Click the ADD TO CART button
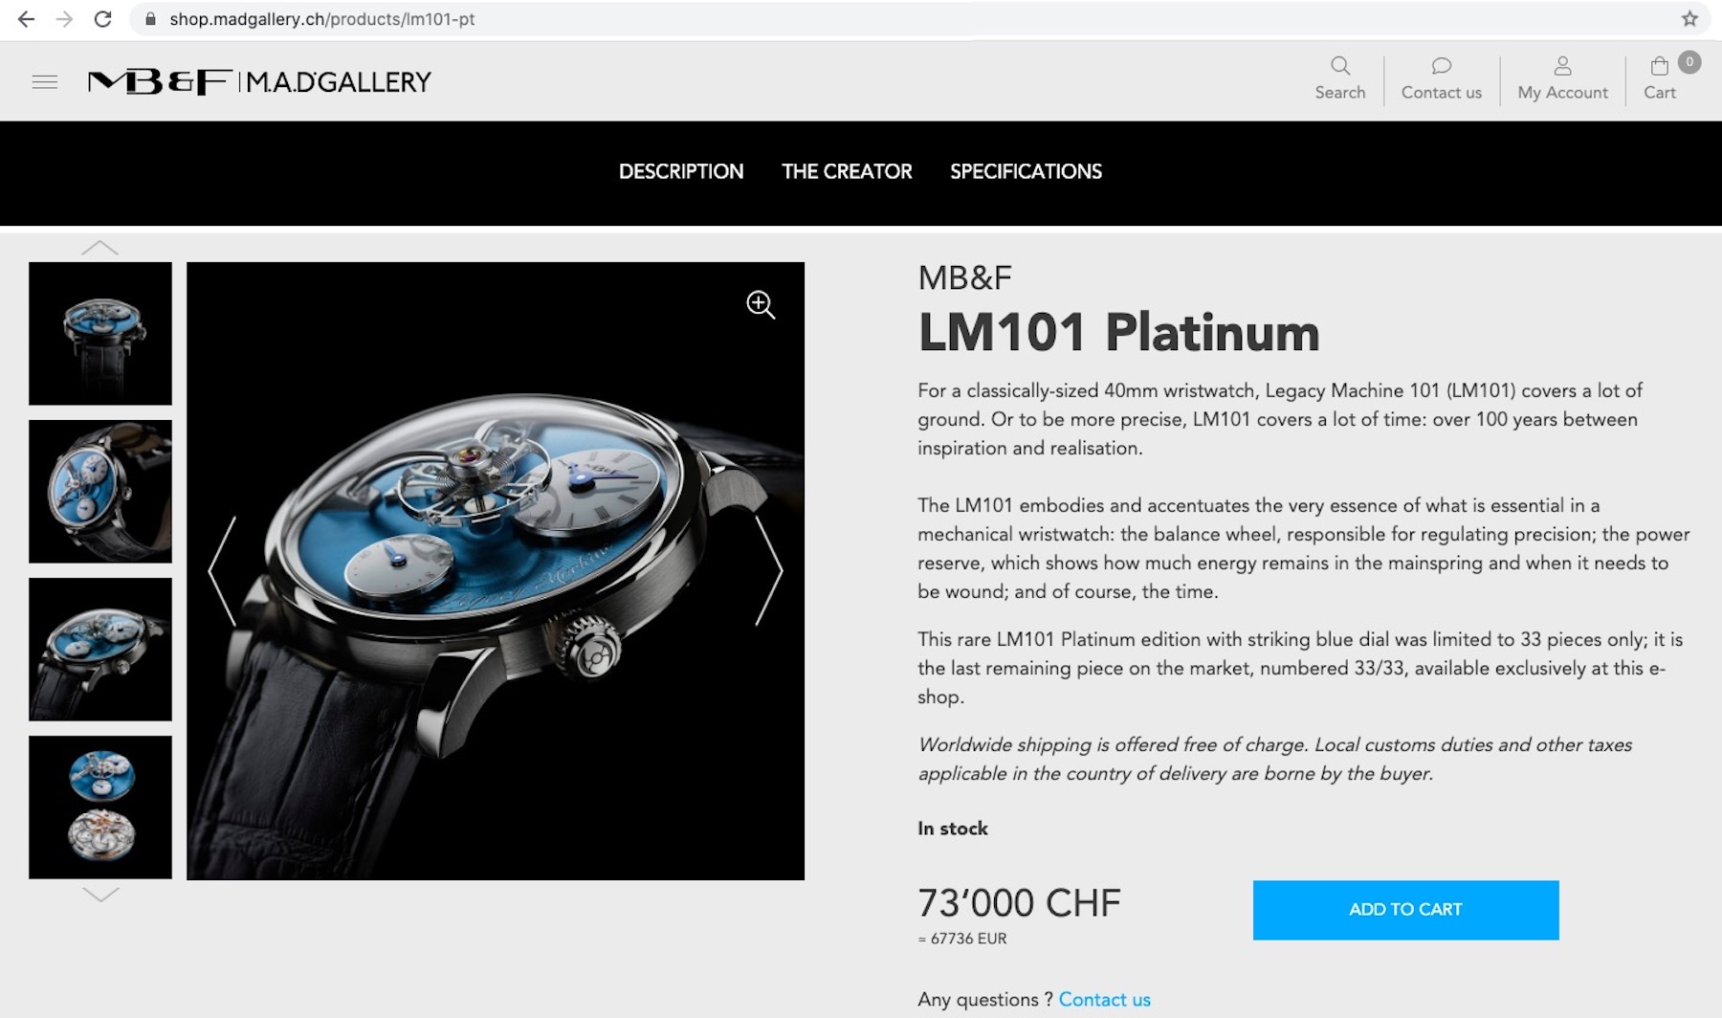Image resolution: width=1722 pixels, height=1018 pixels. pos(1406,910)
